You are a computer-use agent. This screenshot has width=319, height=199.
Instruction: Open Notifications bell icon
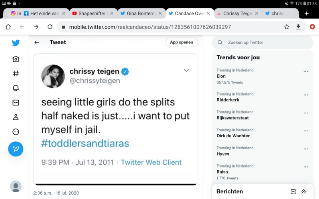(16, 88)
